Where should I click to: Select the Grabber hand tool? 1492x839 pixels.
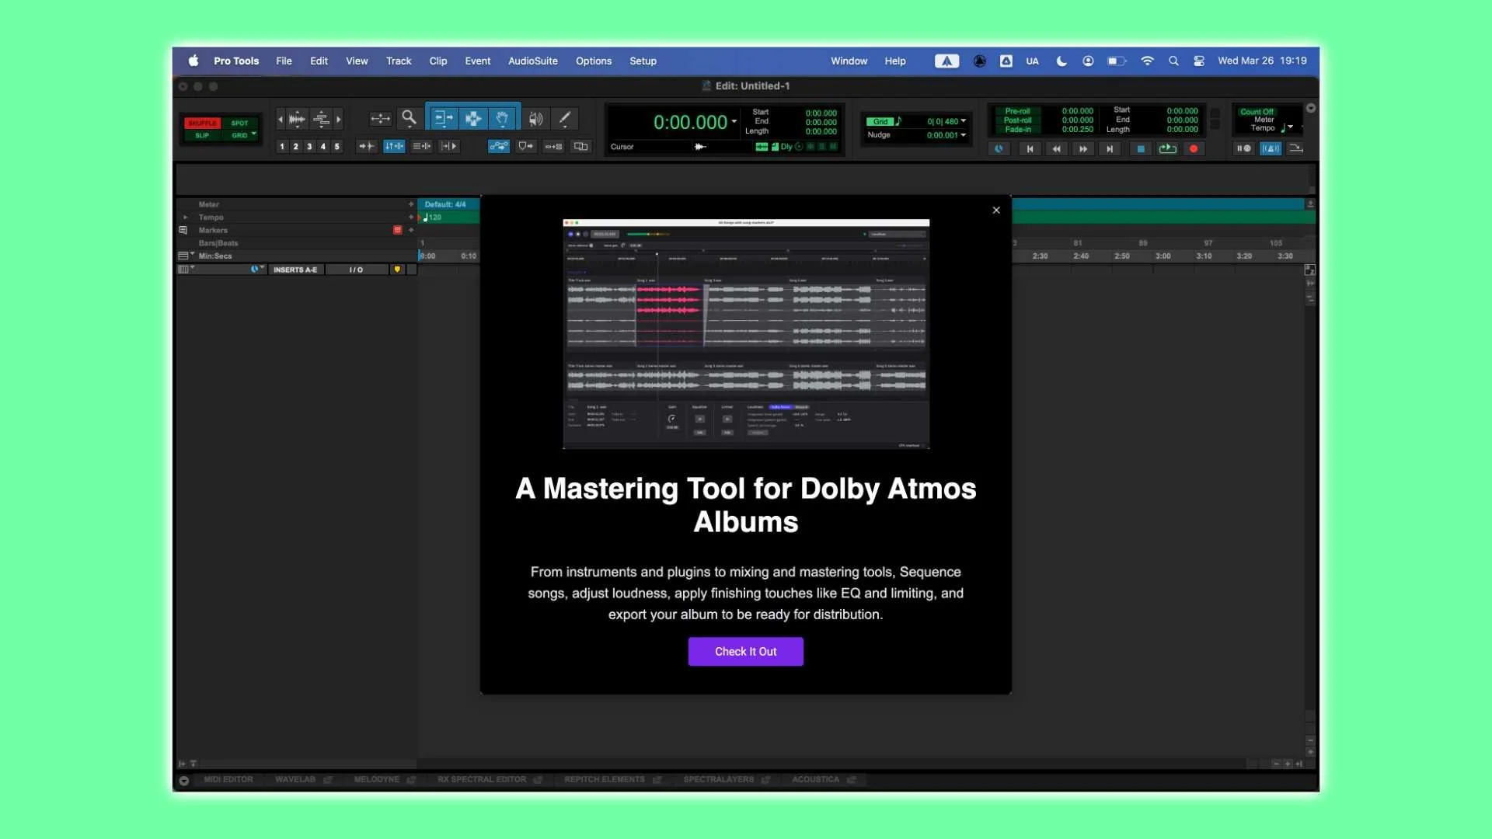(502, 118)
